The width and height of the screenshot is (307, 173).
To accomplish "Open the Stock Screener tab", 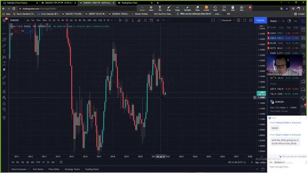I will coord(19,169).
